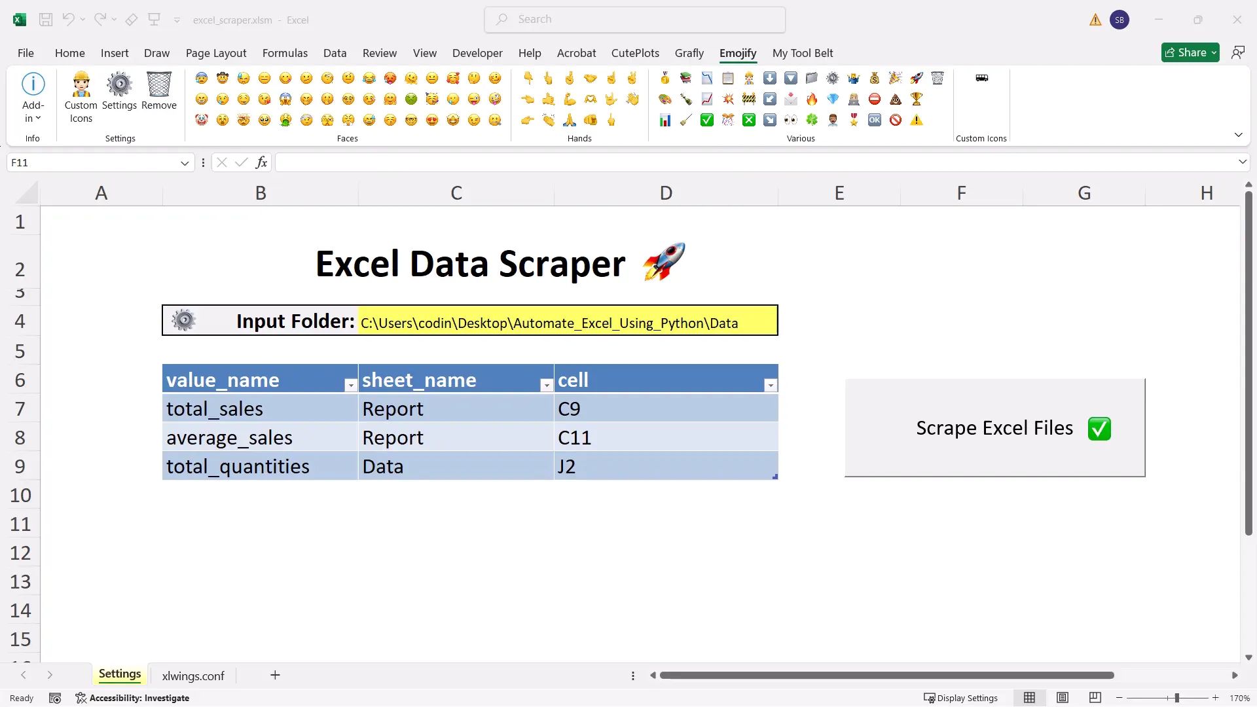Viewport: 1257px width, 707px height.
Task: Click the Share button
Action: click(1190, 52)
